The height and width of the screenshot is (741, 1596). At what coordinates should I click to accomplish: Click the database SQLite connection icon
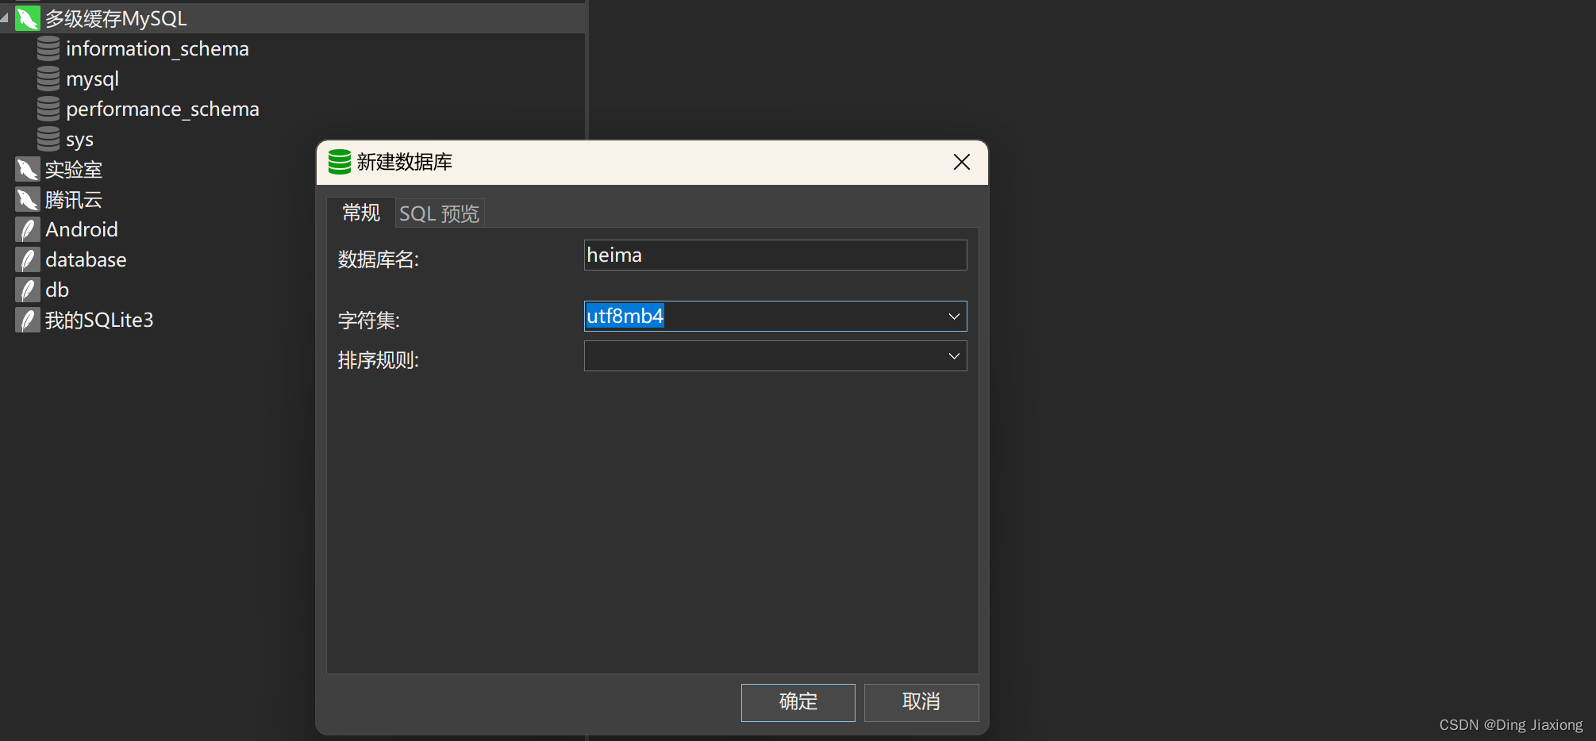pos(28,259)
